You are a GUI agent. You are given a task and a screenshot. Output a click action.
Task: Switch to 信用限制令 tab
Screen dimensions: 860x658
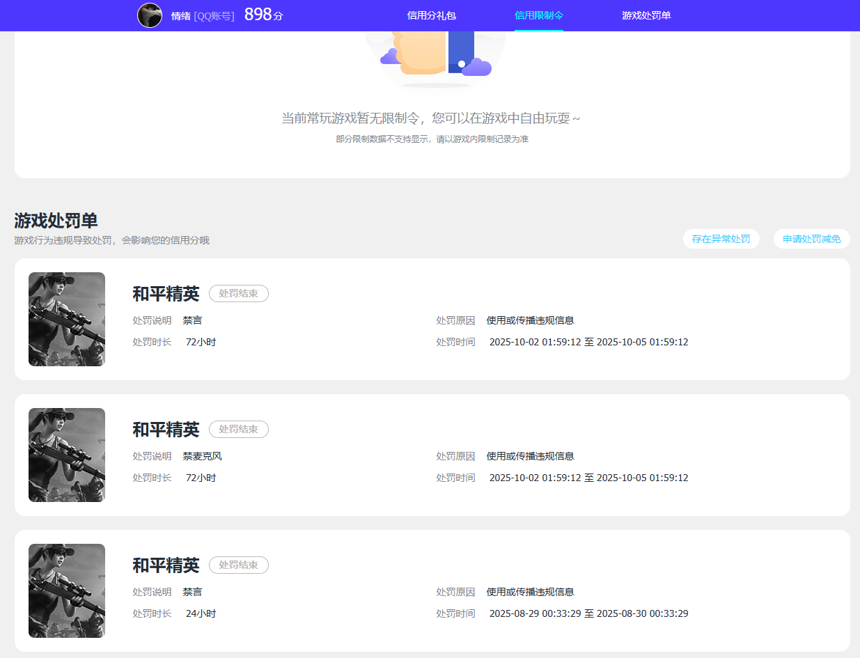(539, 15)
